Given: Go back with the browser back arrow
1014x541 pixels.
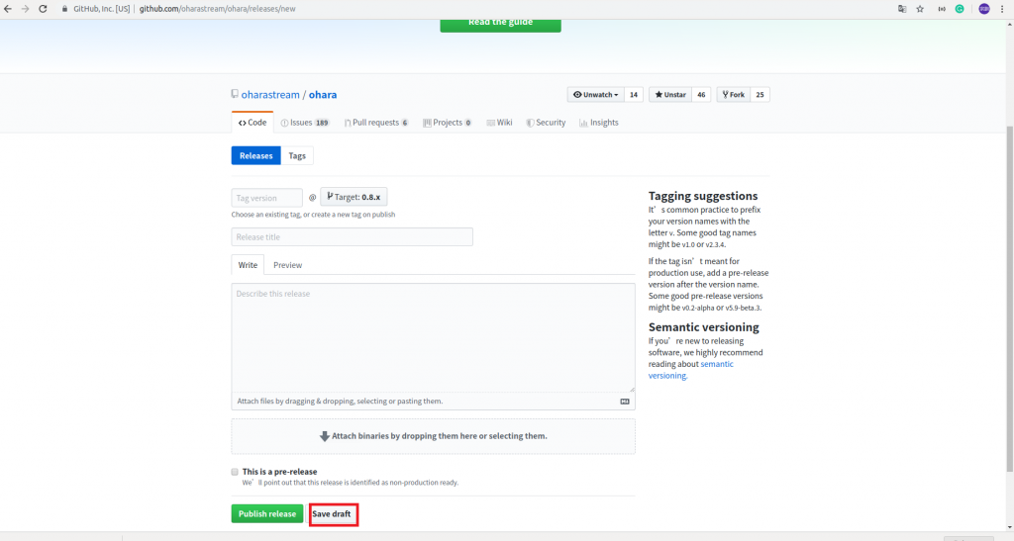Looking at the screenshot, I should [8, 9].
